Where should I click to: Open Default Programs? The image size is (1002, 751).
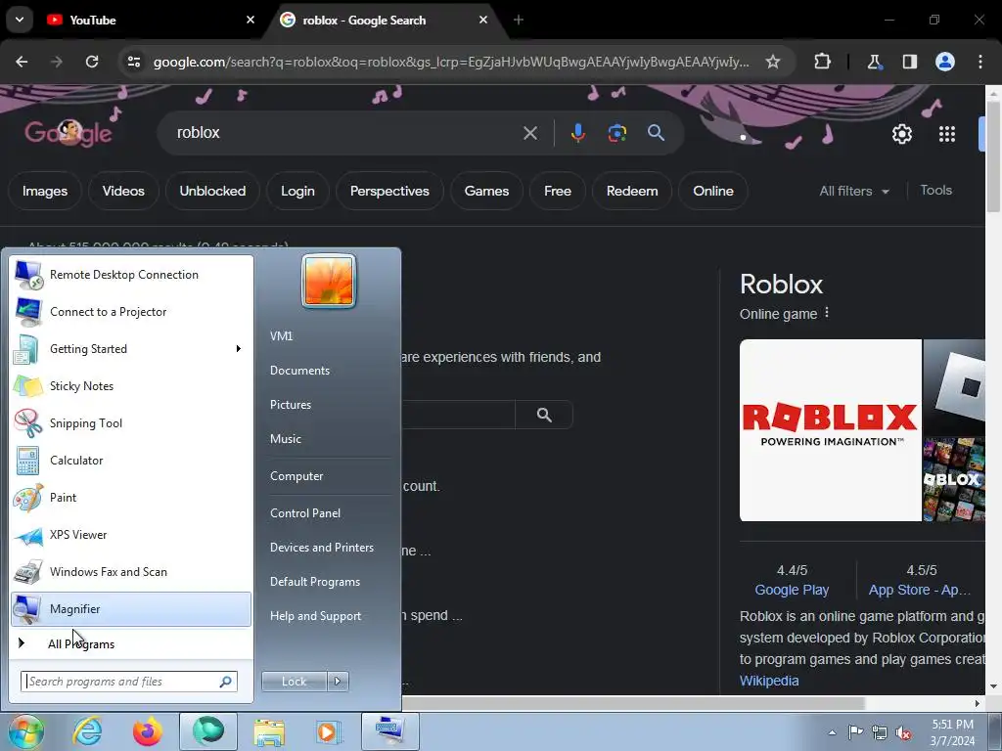[x=315, y=582]
